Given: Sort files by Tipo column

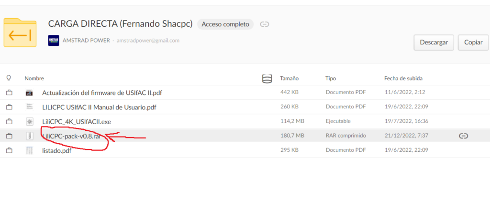Looking at the screenshot, I should tap(331, 78).
